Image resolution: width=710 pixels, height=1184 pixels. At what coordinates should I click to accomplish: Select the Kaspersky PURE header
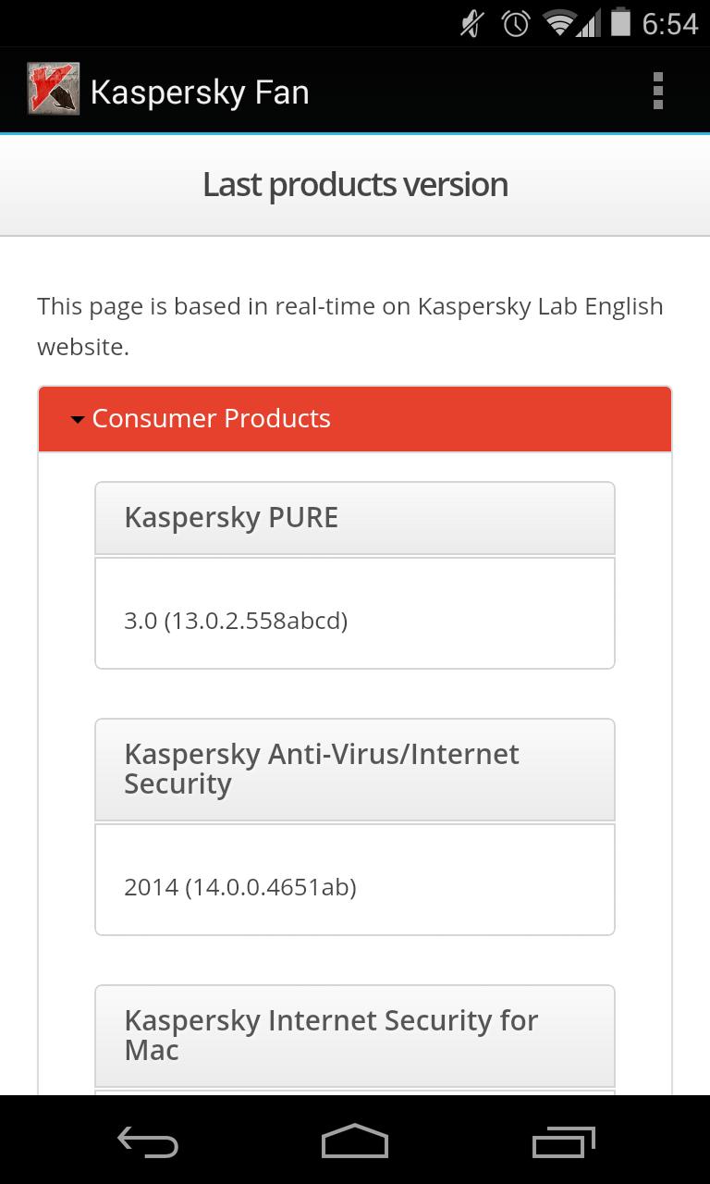pyautogui.click(x=355, y=518)
